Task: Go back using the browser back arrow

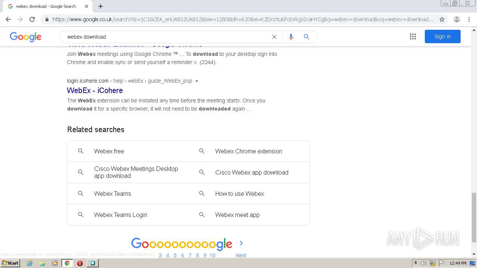Action: 8,19
